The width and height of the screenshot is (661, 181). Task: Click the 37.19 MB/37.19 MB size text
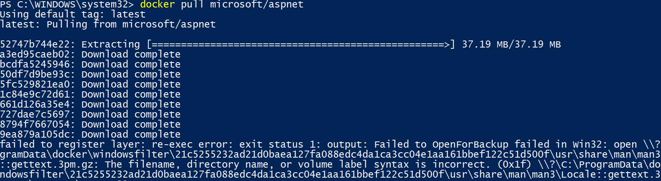pos(511,44)
